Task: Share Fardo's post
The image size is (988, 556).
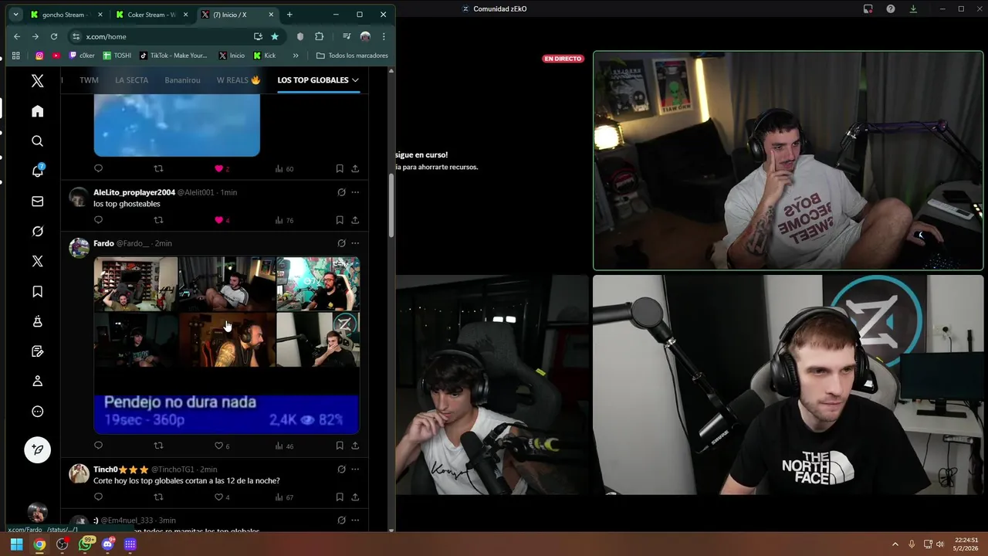Action: 355,446
